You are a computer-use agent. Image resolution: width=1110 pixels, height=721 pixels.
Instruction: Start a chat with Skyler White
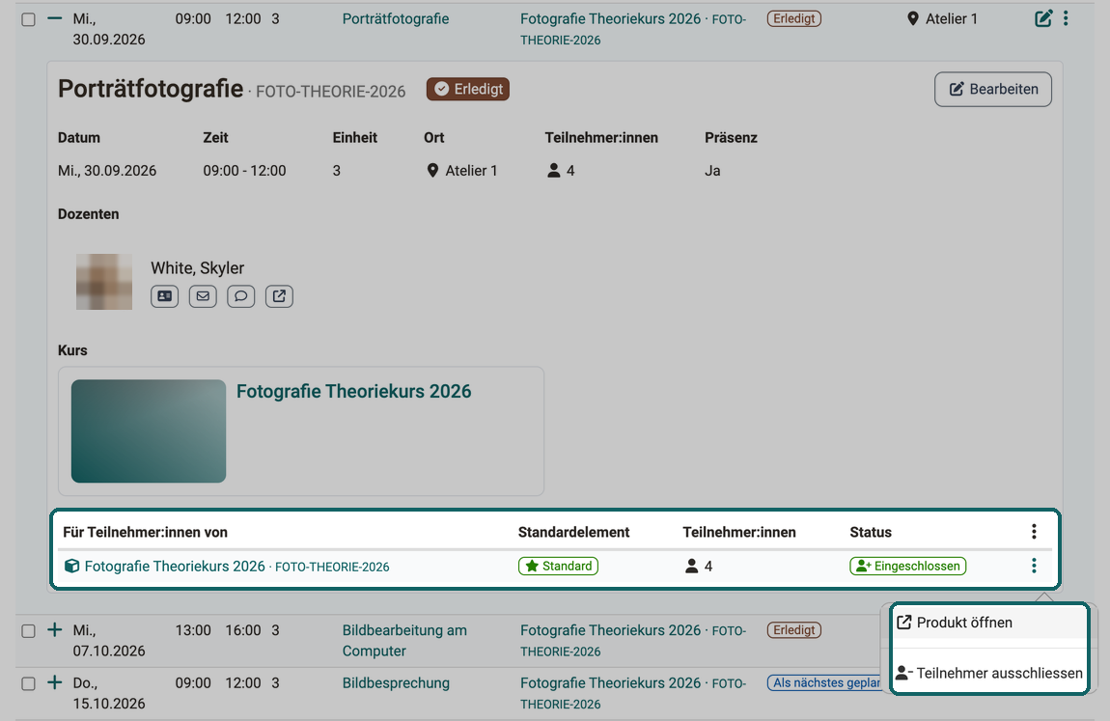pyautogui.click(x=240, y=296)
